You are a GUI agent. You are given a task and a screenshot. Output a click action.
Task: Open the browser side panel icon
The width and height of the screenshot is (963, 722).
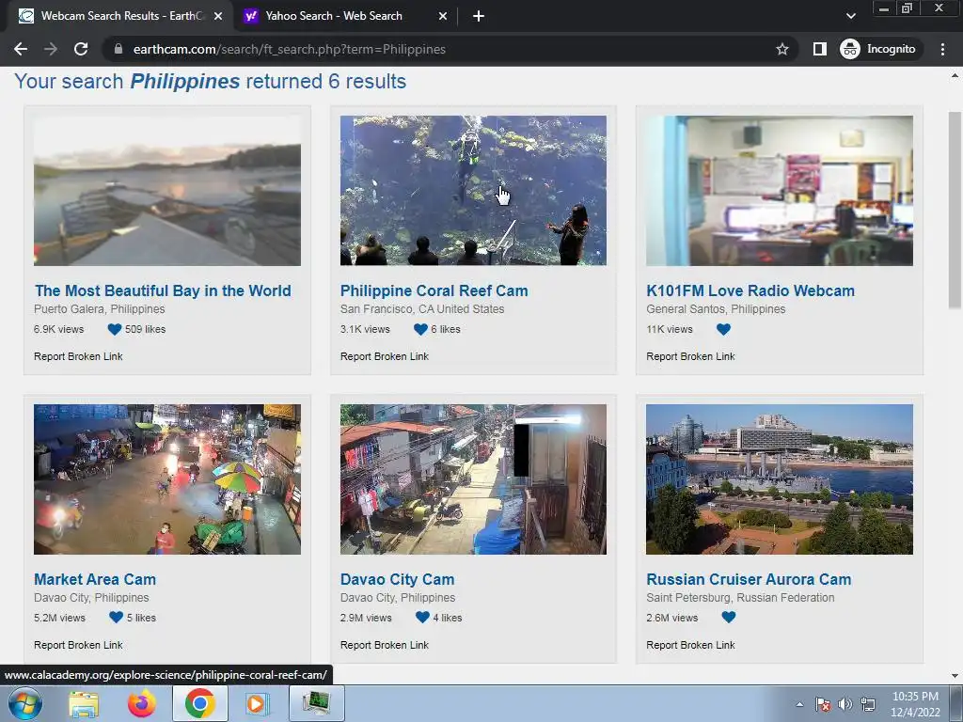click(819, 49)
